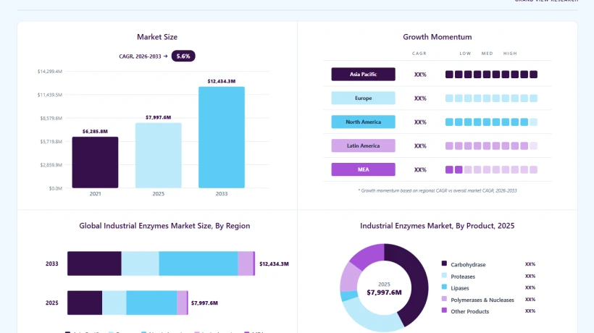Click the Industrial Enzymes Market, By Product heading
The height and width of the screenshot is (333, 594).
click(x=437, y=226)
